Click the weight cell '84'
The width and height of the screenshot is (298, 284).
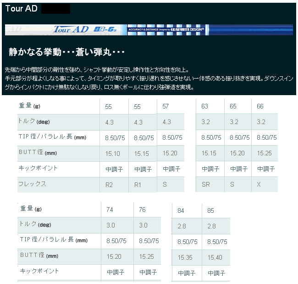coord(181,210)
